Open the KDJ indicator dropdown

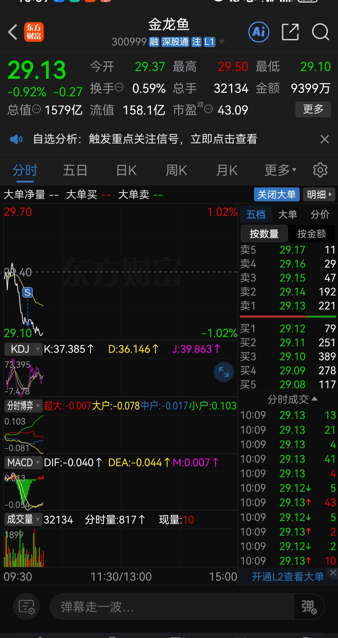click(24, 349)
